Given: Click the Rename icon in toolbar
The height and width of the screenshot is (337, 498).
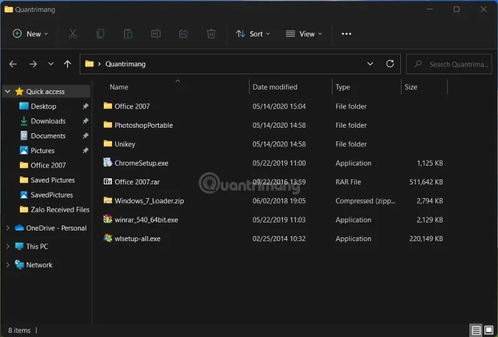Looking at the screenshot, I should click(x=156, y=34).
